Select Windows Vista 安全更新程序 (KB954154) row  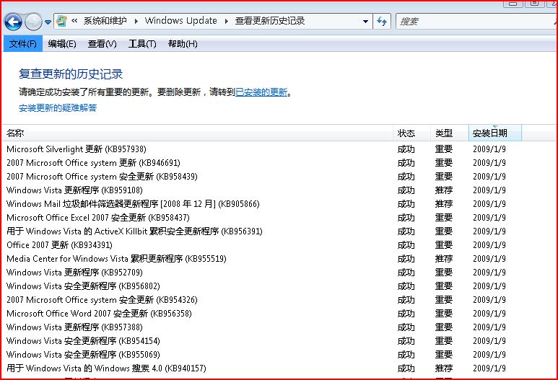[x=279, y=340]
